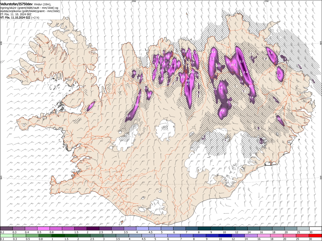Screen dimensions: 322x241
Task: Click the lower legend swatch between 20 and 25
Action: (x=289, y=235)
